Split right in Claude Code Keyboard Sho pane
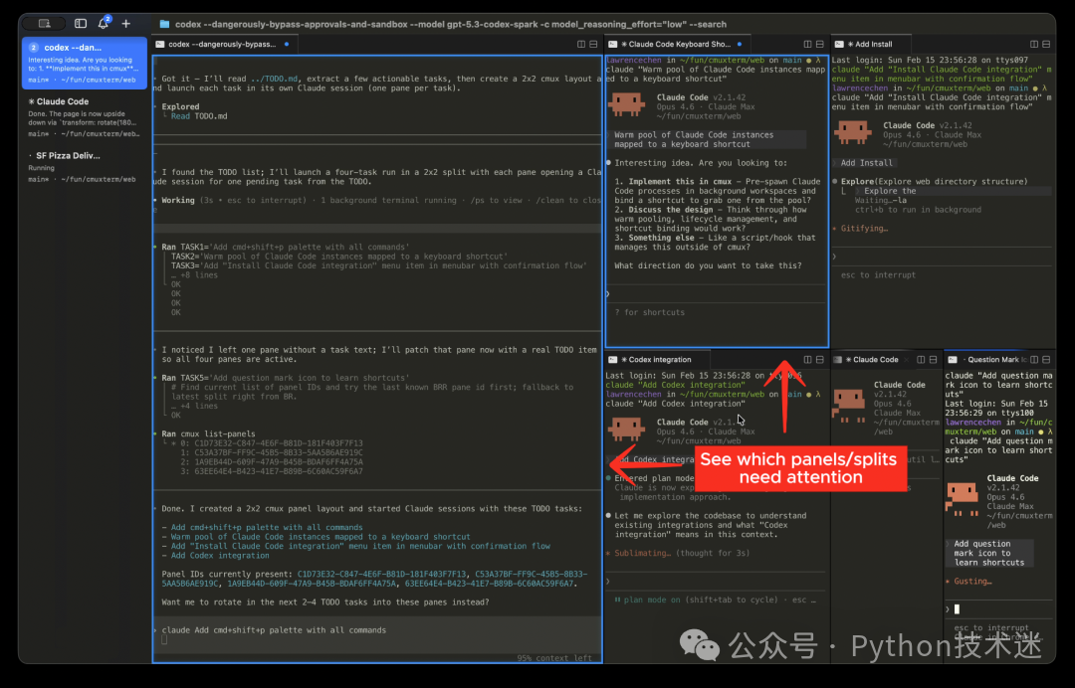This screenshot has width=1075, height=688. click(807, 44)
